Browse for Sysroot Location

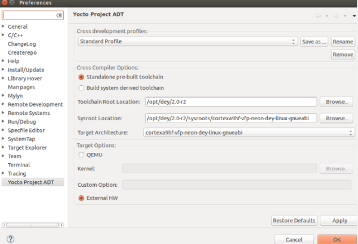click(x=337, y=118)
